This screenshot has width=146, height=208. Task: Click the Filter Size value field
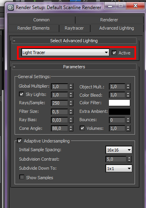[x=60, y=112]
